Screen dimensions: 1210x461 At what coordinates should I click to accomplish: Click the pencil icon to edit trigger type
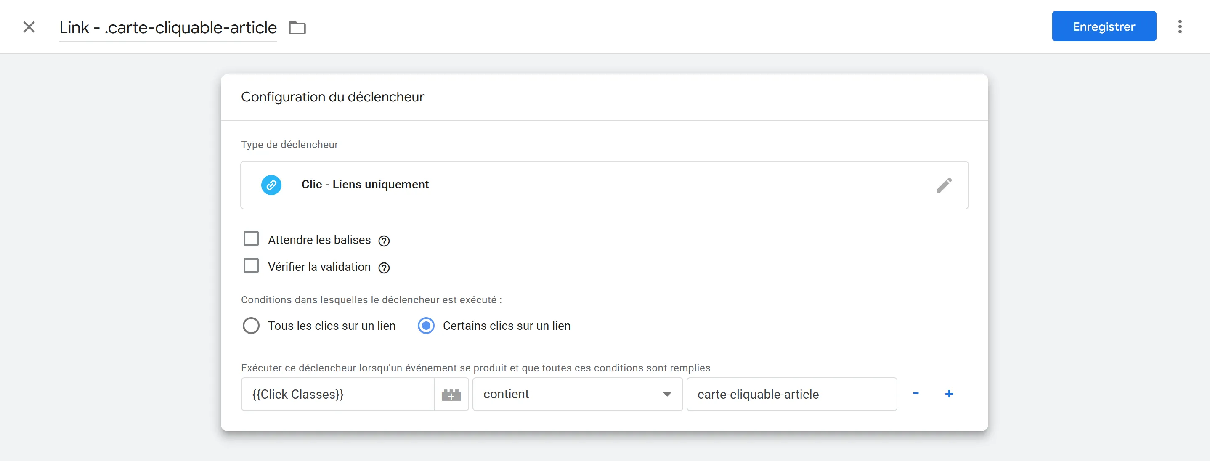(944, 185)
